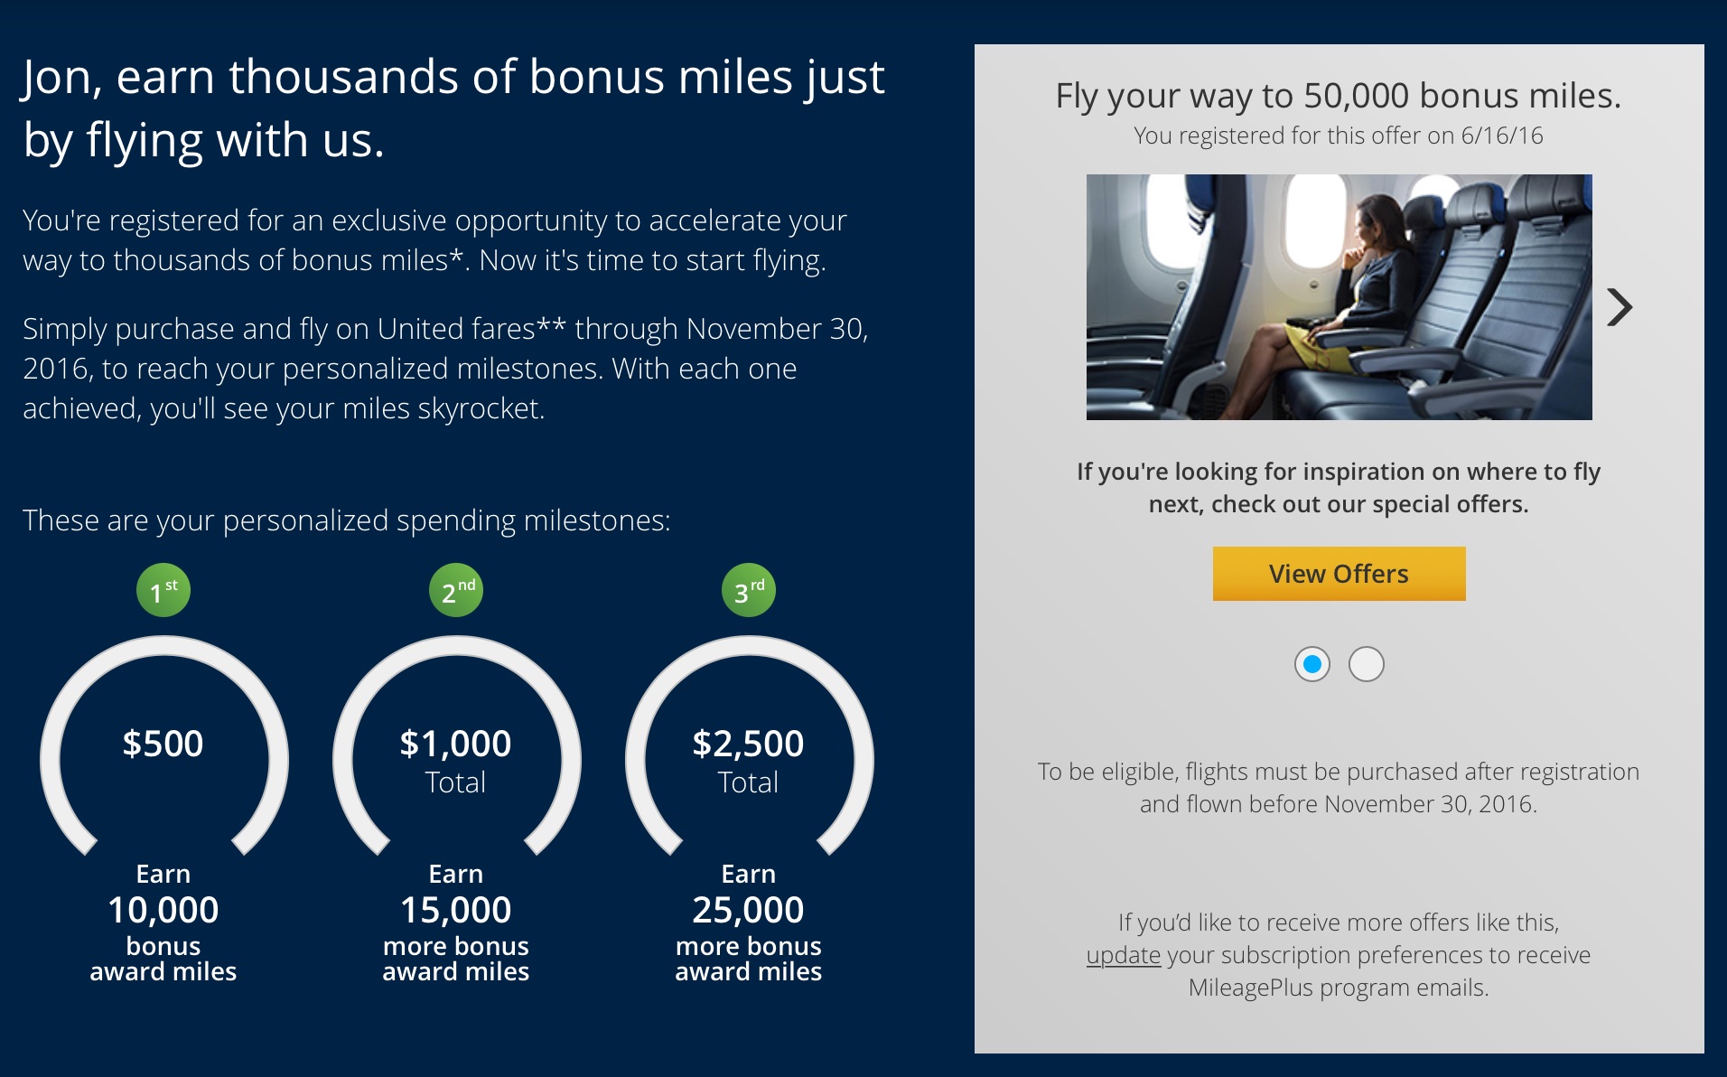Select the $500 milestone progress ring

(x=163, y=746)
